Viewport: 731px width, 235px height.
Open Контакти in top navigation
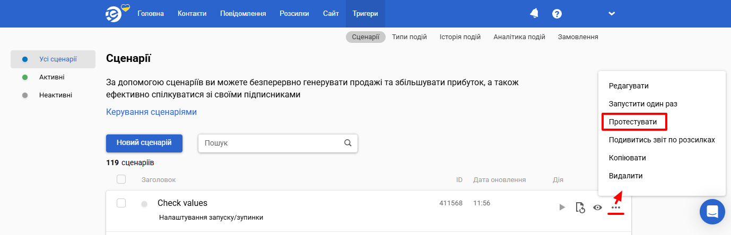click(x=192, y=14)
